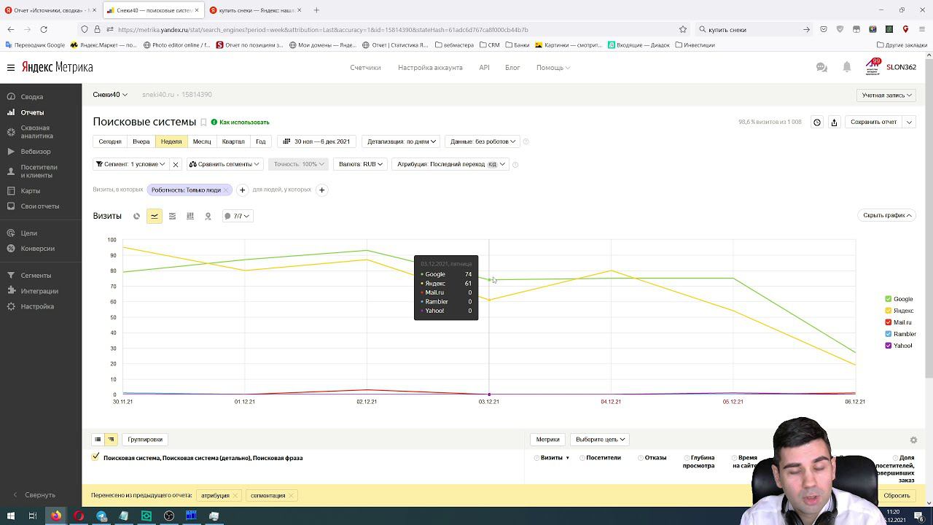This screenshot has width=933, height=525.
Task: Open Сегменты in the sidebar
Action: [x=36, y=276]
